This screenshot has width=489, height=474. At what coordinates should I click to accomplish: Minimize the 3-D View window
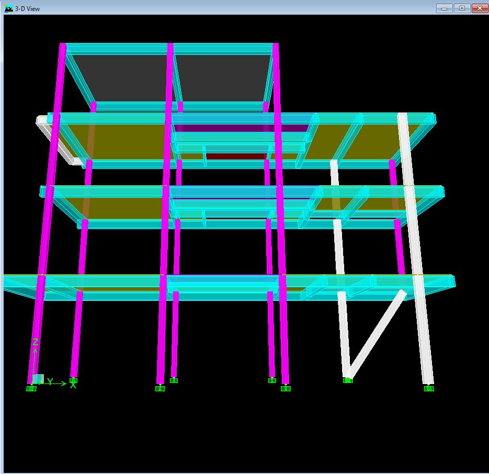(x=445, y=8)
